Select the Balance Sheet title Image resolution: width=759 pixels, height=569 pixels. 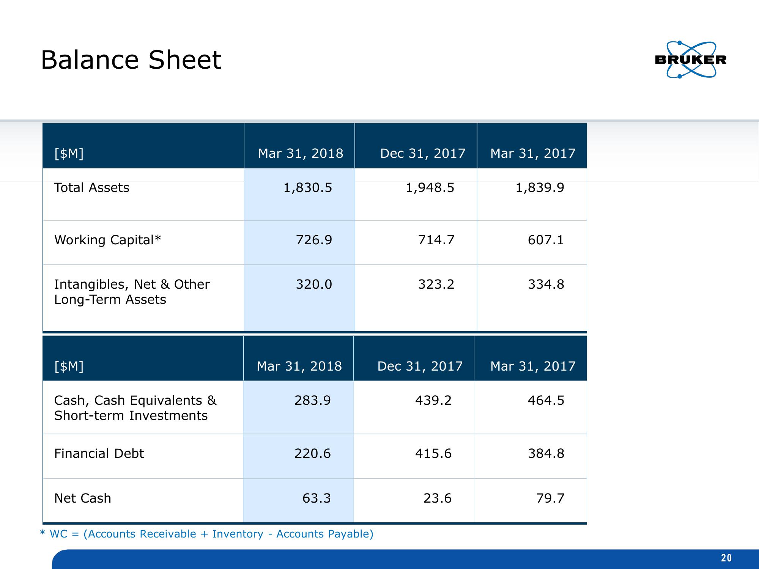click(131, 60)
